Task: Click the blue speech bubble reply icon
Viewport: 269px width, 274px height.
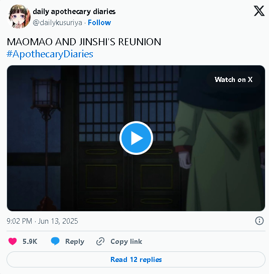Action: 55,241
